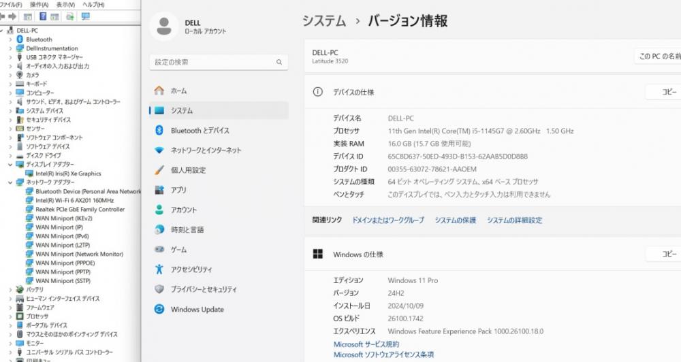681x362 pixels.
Task: Open Windows Update in sidebar
Action: (x=219, y=309)
